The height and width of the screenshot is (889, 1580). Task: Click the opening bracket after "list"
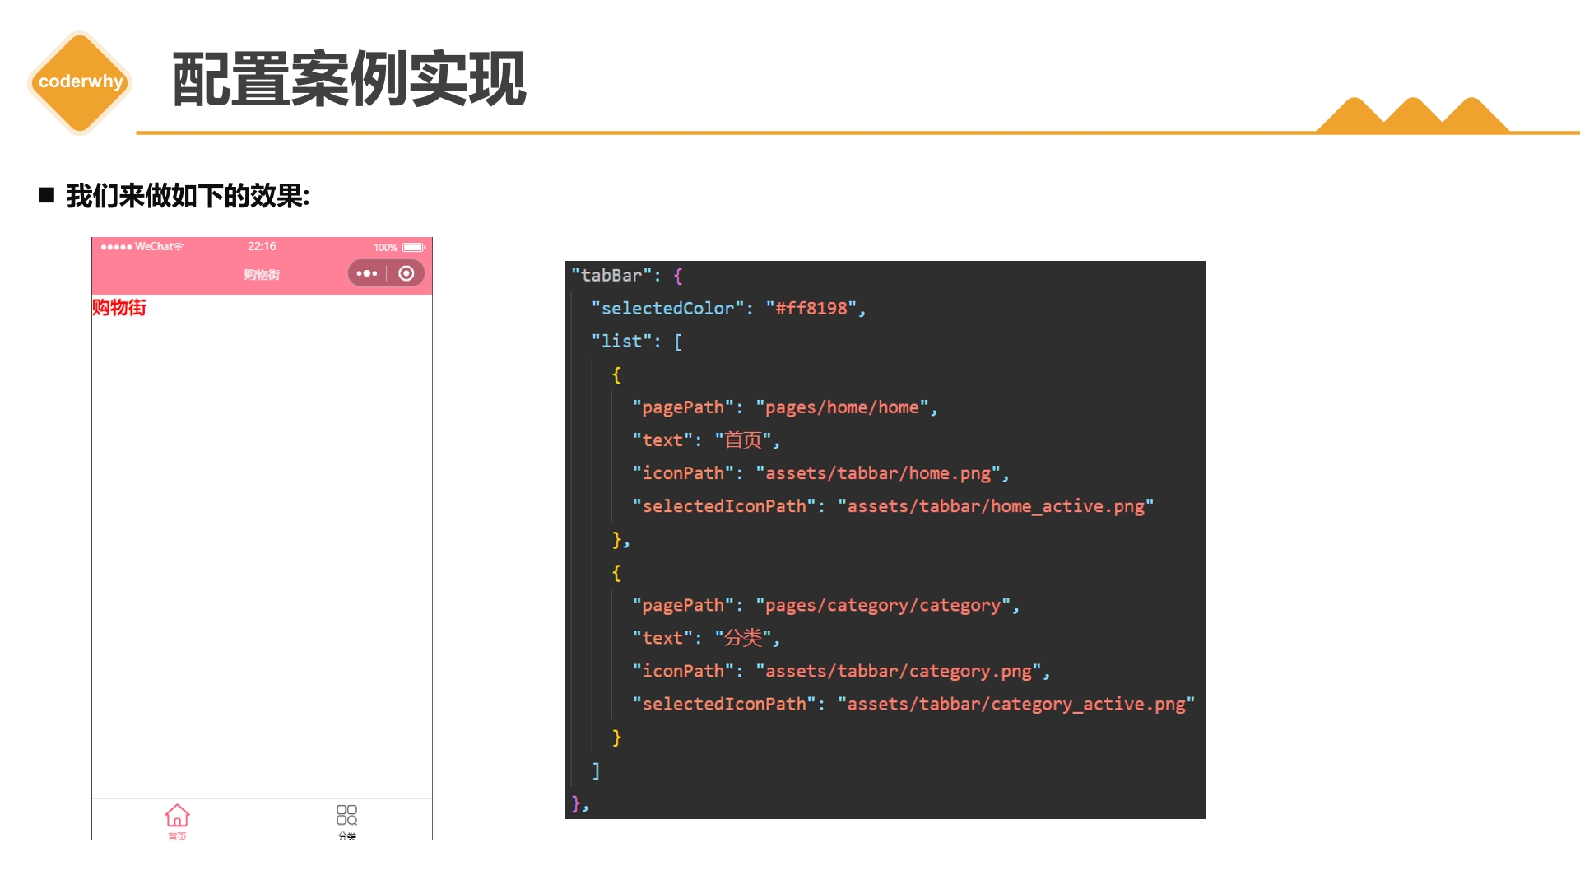point(678,342)
